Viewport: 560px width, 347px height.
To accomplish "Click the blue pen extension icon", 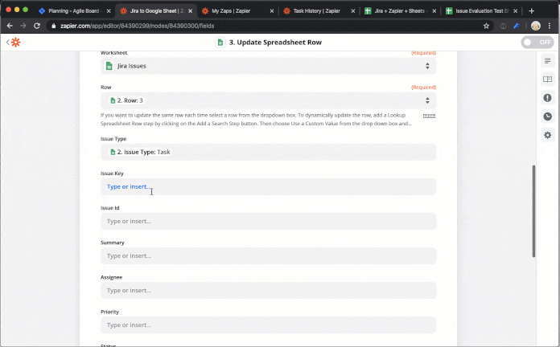I will 517,26.
